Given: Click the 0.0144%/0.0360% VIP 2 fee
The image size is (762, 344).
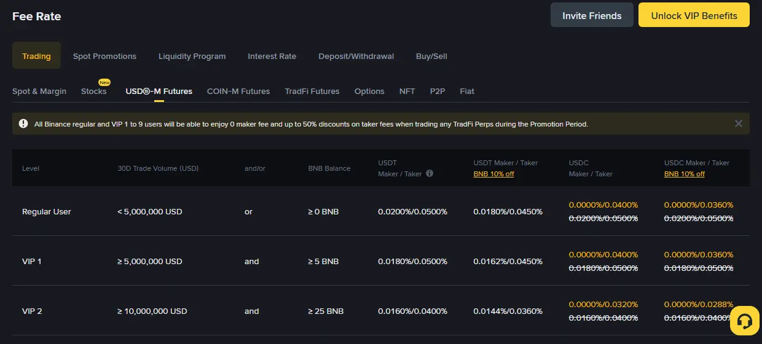Looking at the screenshot, I should point(508,311).
